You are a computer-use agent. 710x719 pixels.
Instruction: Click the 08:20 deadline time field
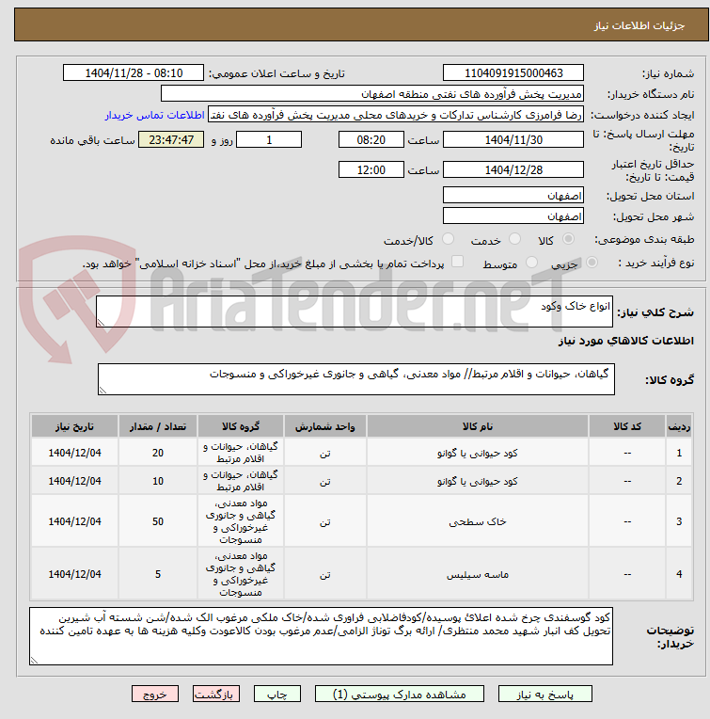pyautogui.click(x=371, y=140)
